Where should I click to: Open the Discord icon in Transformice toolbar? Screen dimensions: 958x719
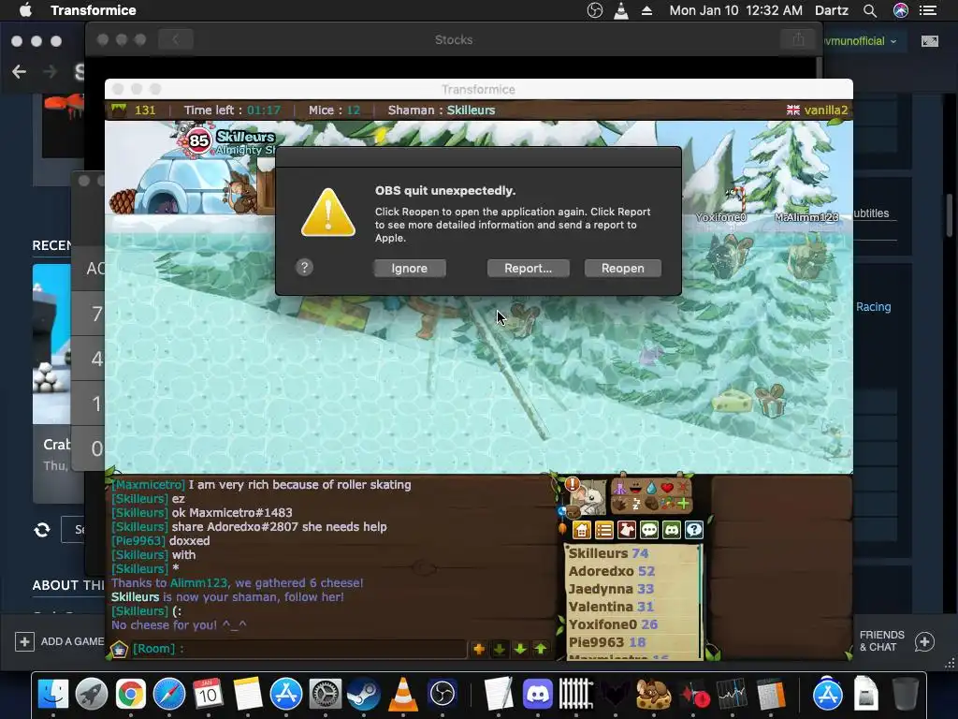coord(672,530)
